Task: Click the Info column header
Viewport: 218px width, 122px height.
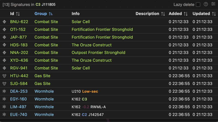Action: (76, 14)
